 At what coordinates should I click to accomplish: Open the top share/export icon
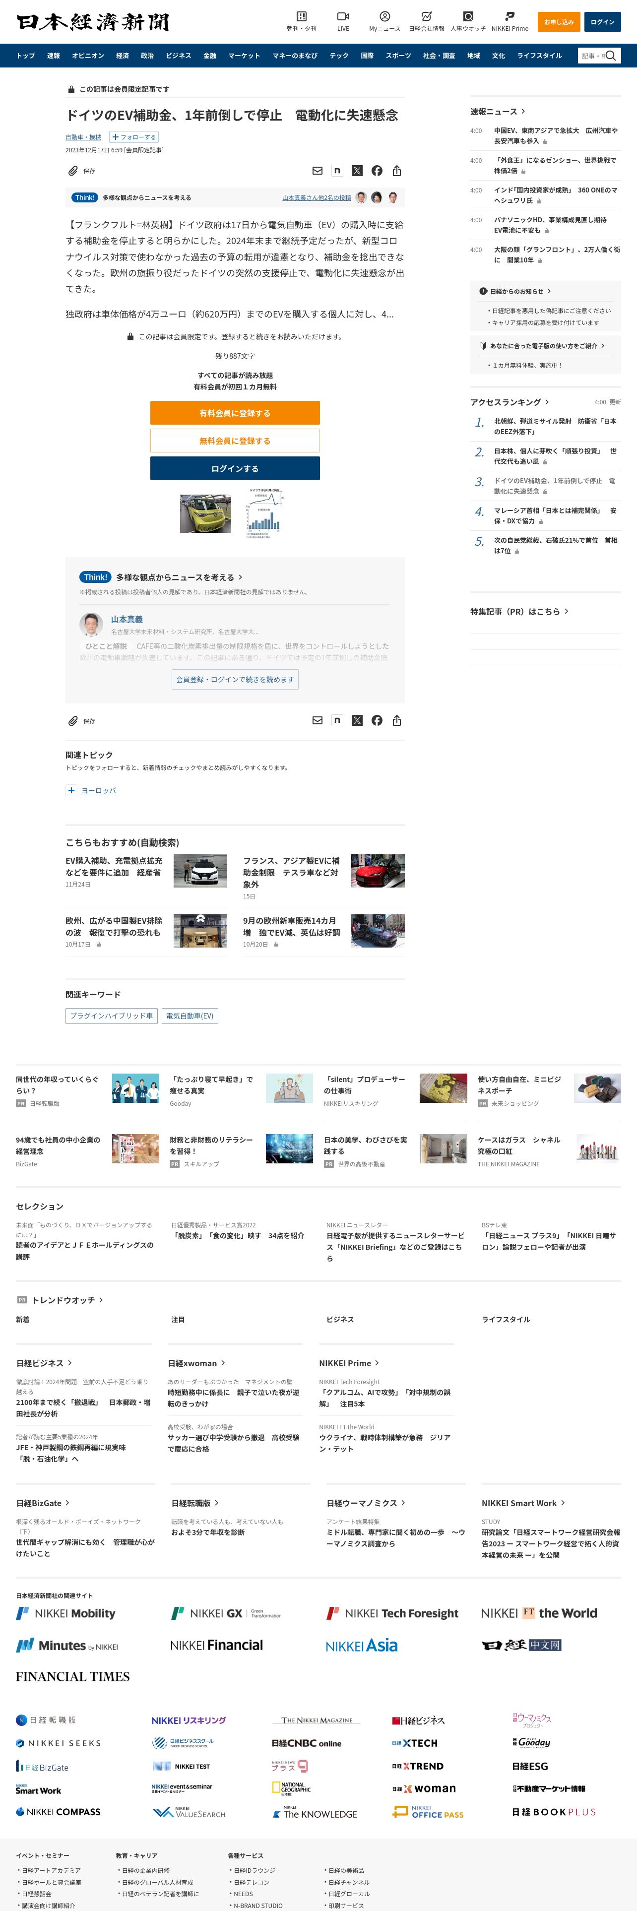point(397,171)
